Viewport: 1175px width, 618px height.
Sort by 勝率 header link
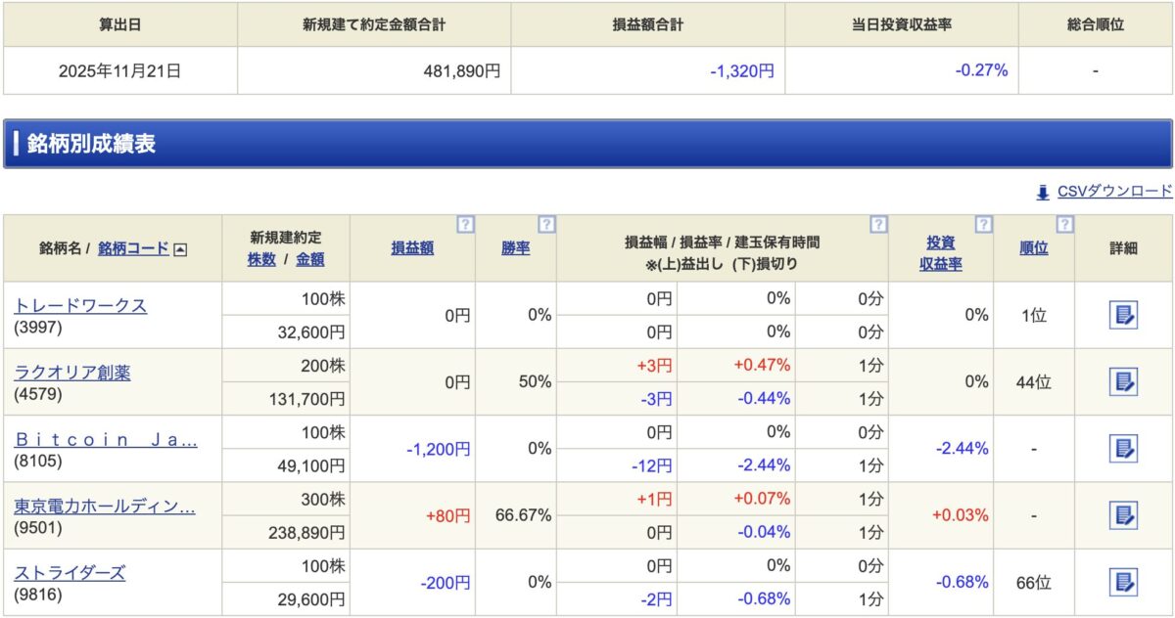516,248
